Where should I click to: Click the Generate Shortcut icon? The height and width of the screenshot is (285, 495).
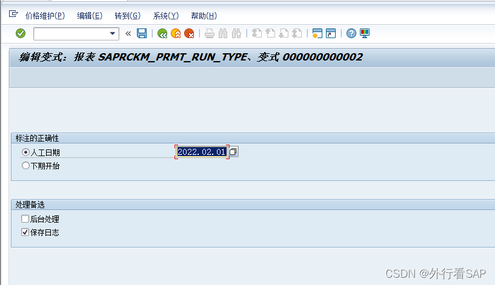[x=331, y=33]
